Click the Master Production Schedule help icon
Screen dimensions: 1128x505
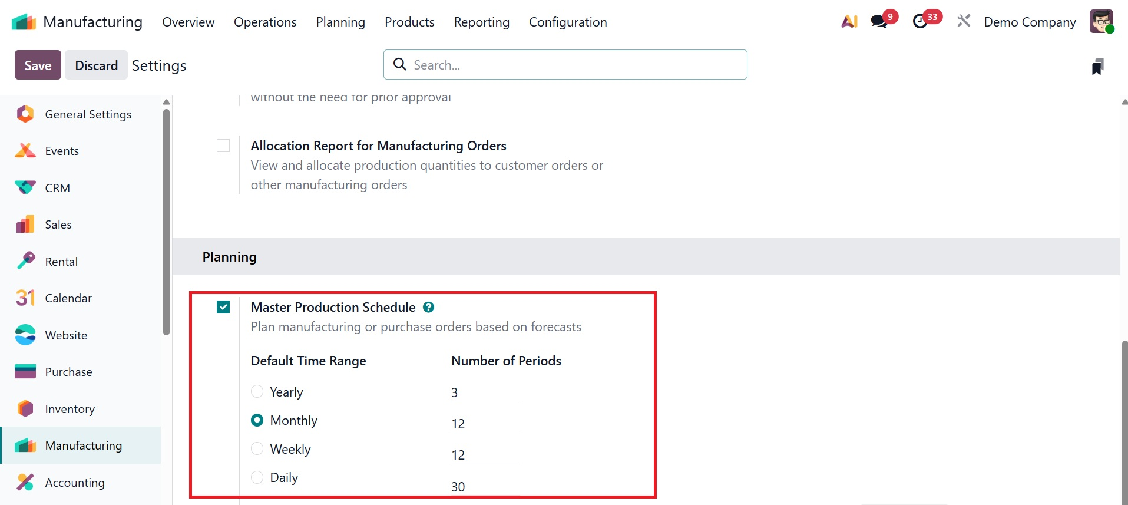click(429, 307)
